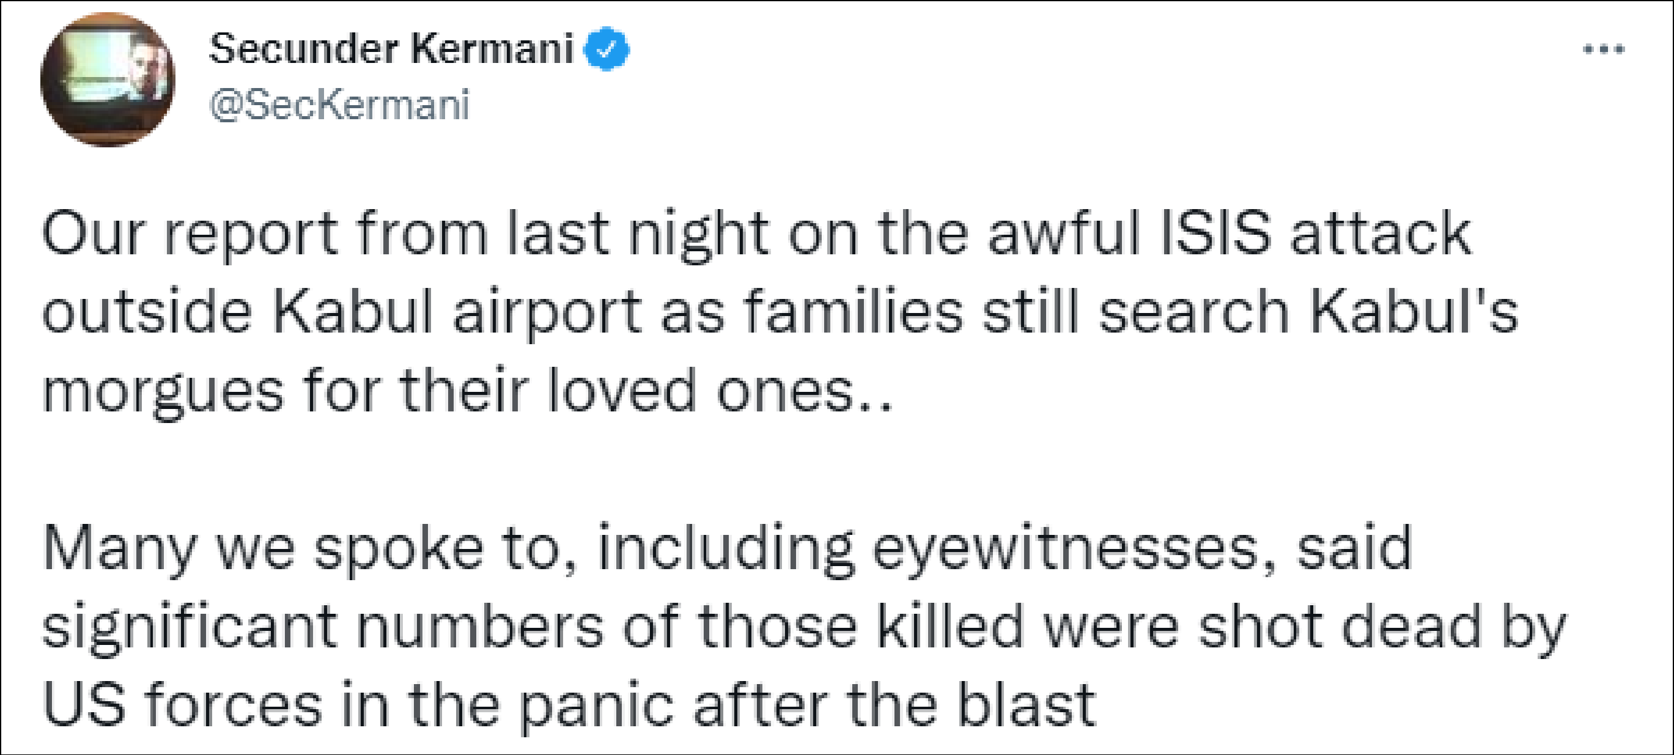Image resolution: width=1674 pixels, height=755 pixels.
Task: Click the line starting "Many we spoke to"
Action: click(x=728, y=549)
